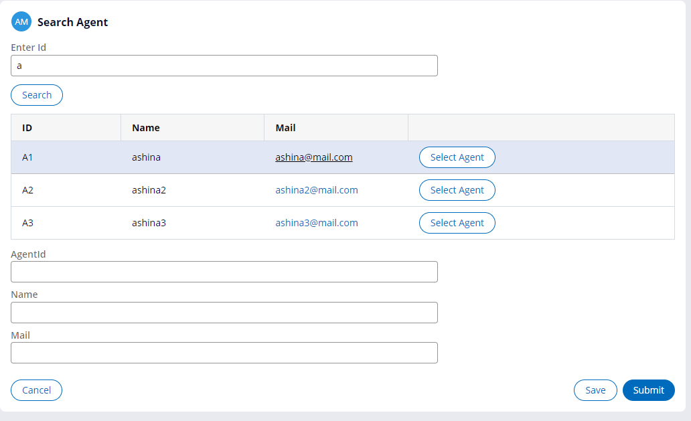Click the ID column header
Viewport: 691px width, 421px height.
point(27,127)
